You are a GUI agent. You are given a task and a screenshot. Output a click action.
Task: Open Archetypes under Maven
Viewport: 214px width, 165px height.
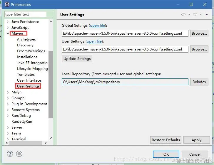click(x=26, y=39)
